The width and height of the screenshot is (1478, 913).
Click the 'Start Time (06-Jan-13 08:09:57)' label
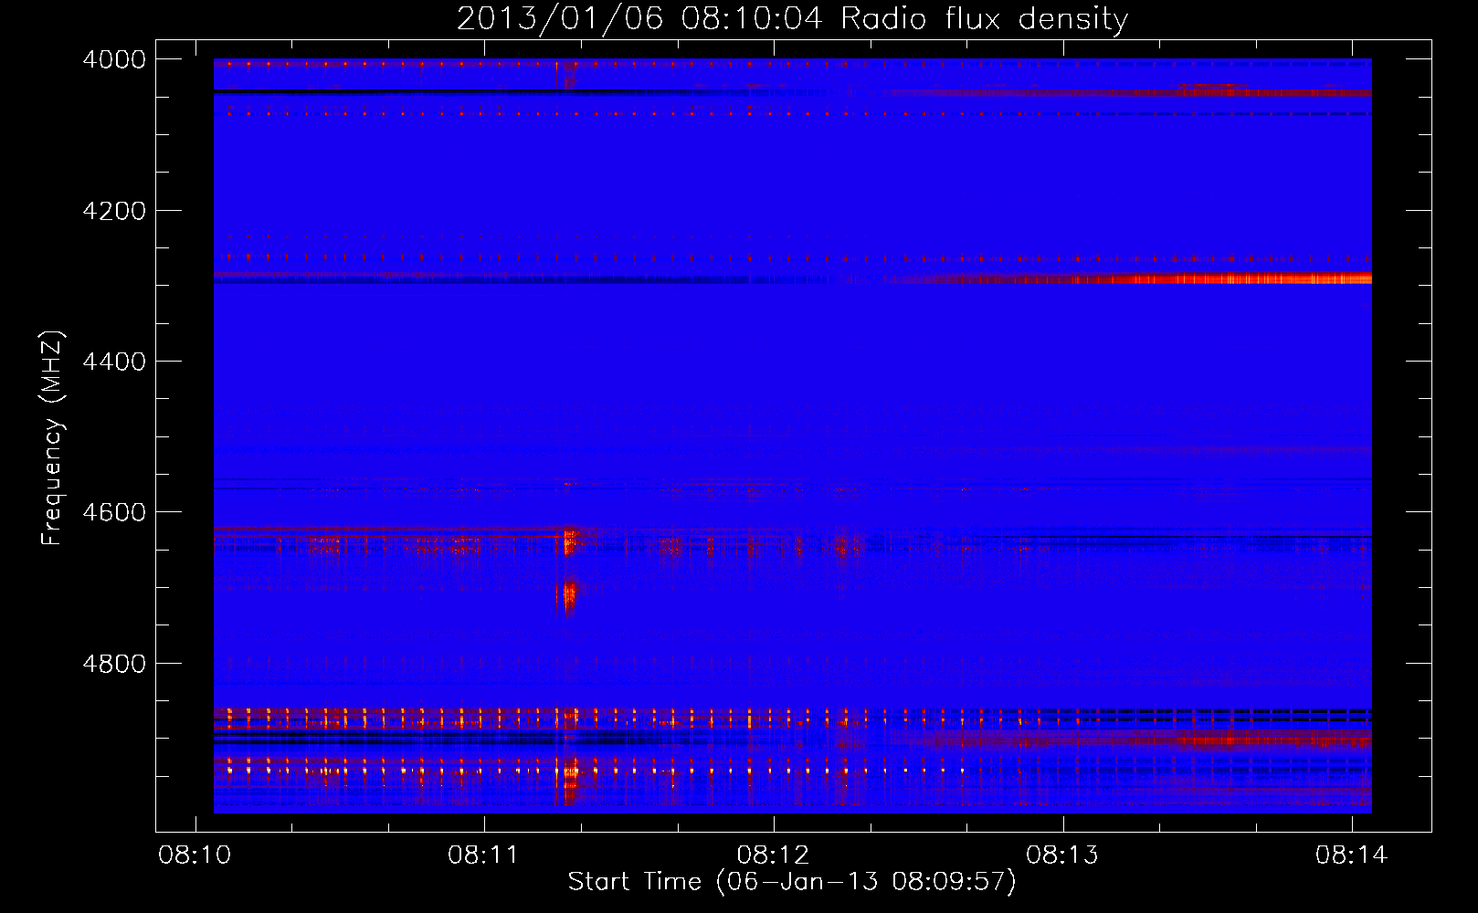tap(792, 882)
